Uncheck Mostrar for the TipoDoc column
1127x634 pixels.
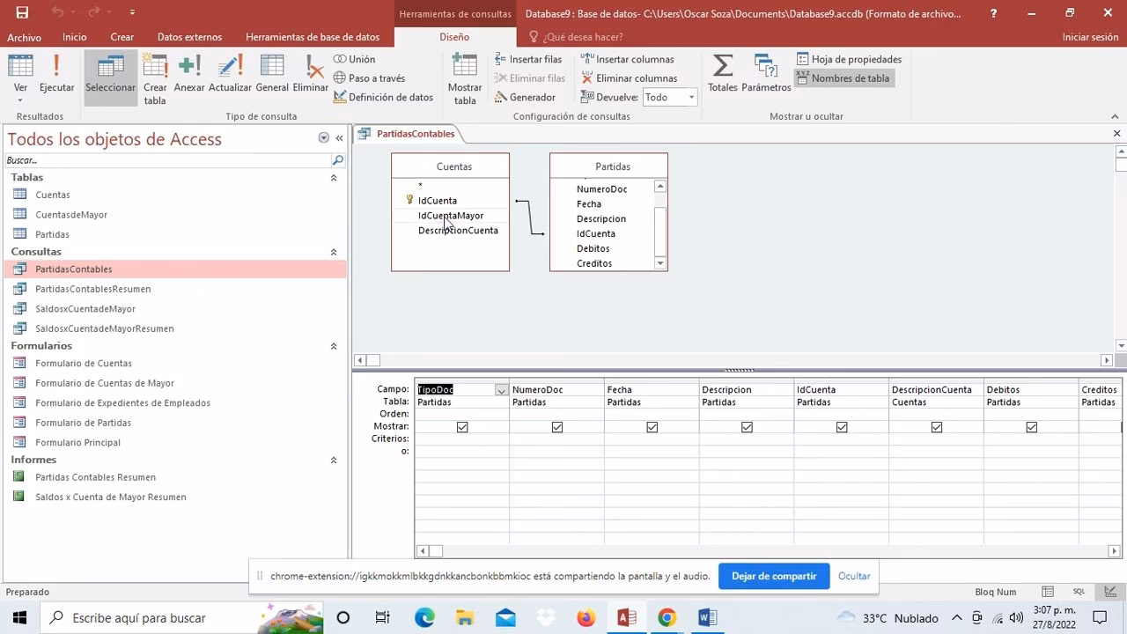click(x=462, y=427)
